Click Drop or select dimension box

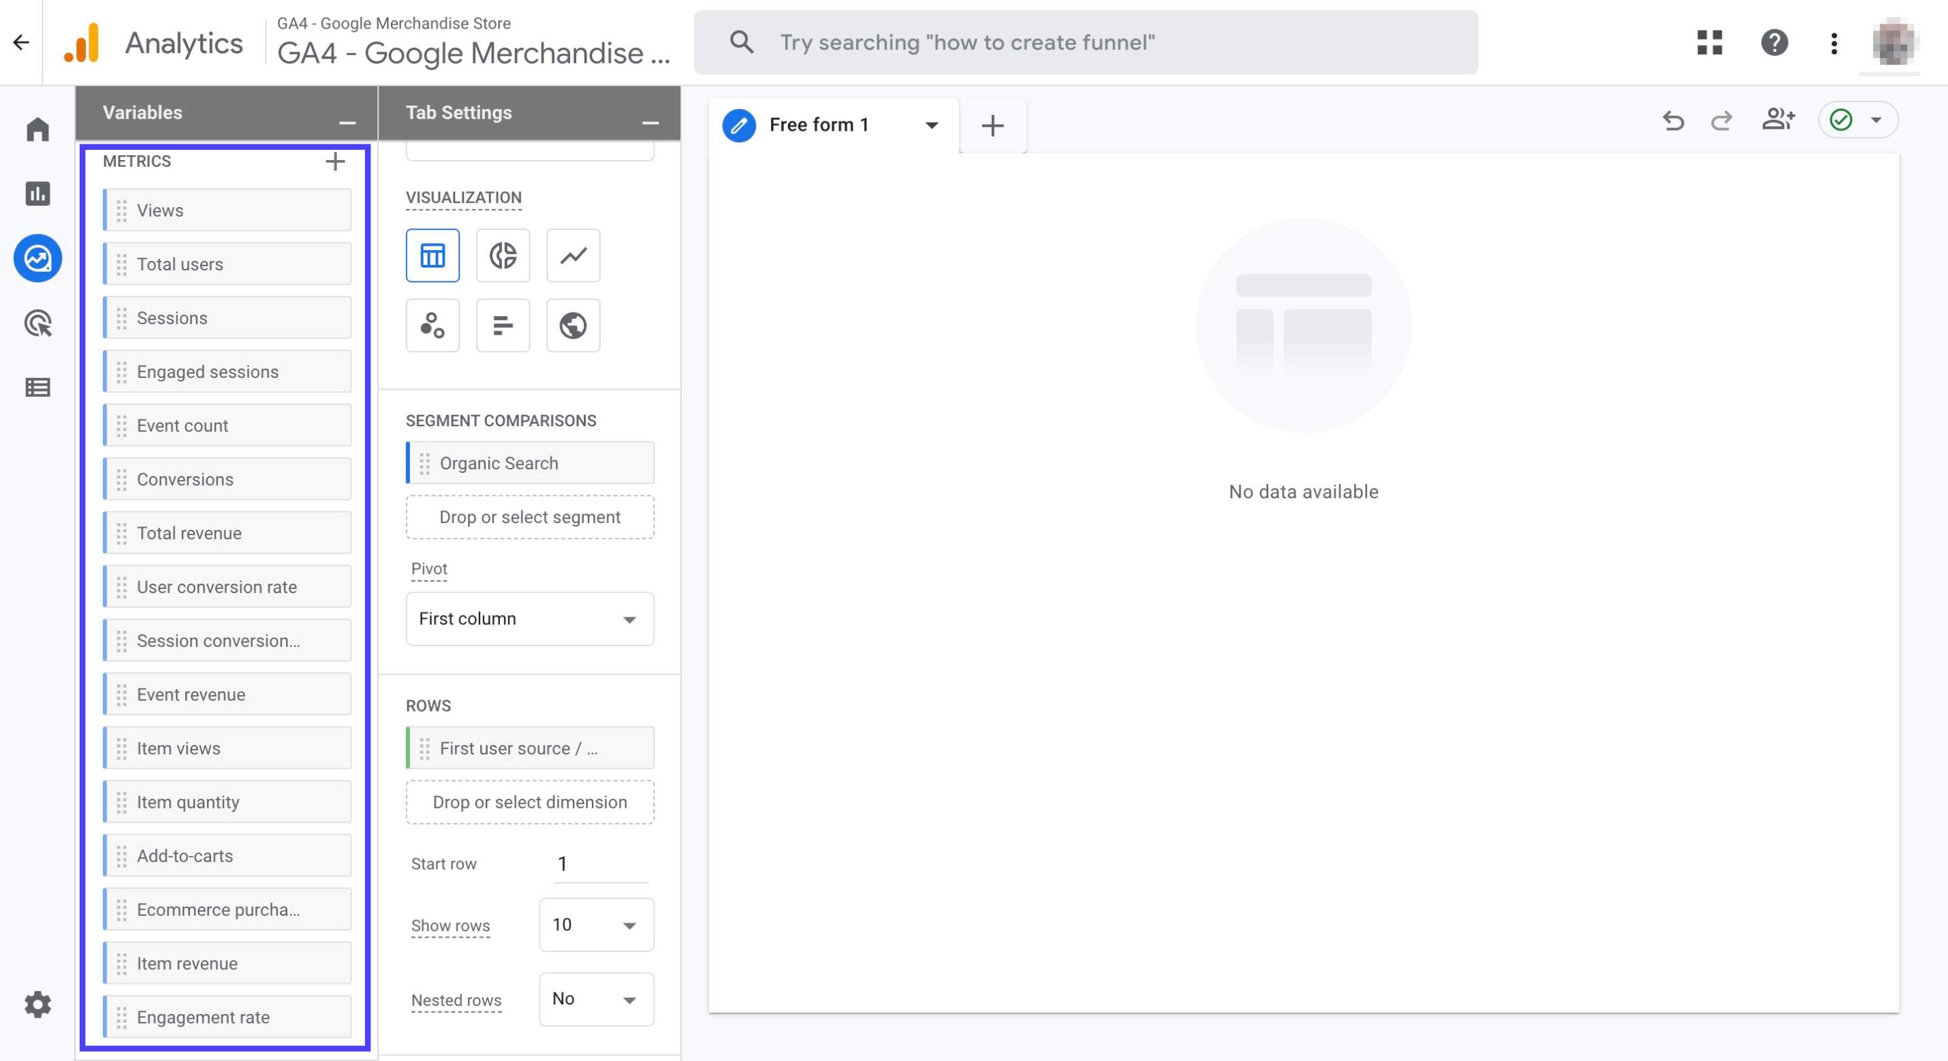pyautogui.click(x=529, y=802)
